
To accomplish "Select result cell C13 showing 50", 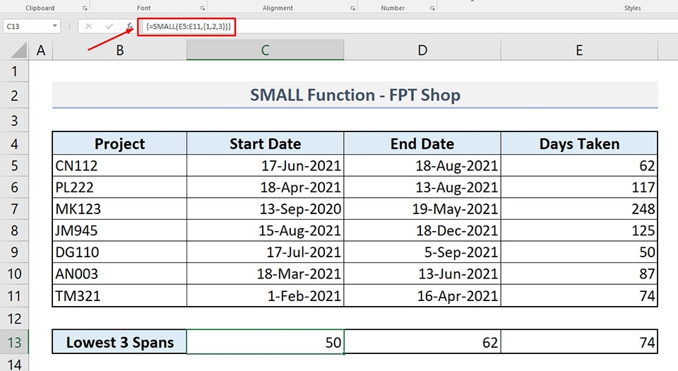I will (265, 342).
